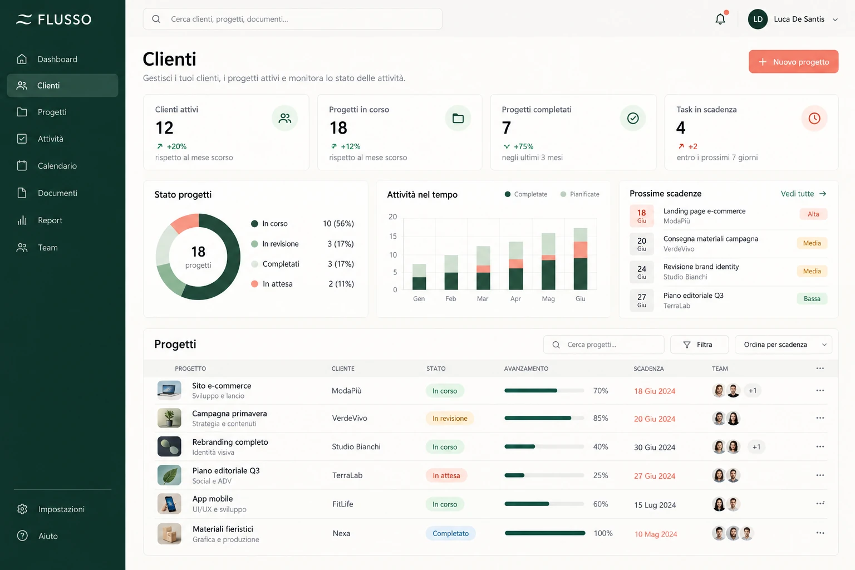Click the Rebranding completo progress bar
The image size is (855, 570).
tap(544, 446)
